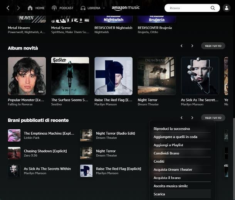Viewport: 235px width, 200px height.
Task: Open Metal Heaven playlist cover
Action: click(x=27, y=19)
